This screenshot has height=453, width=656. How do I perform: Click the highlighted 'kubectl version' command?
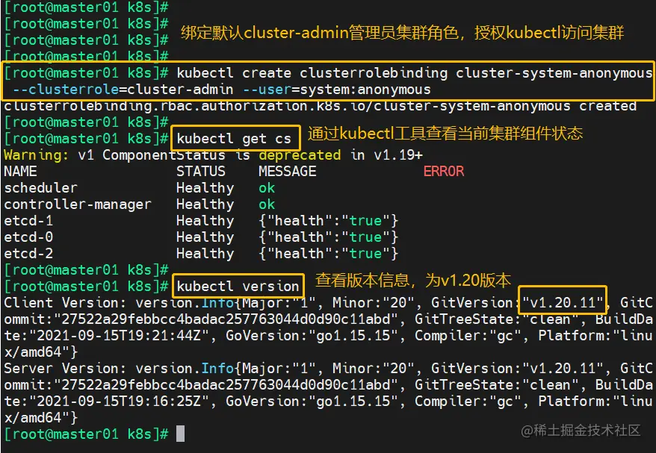click(x=238, y=286)
